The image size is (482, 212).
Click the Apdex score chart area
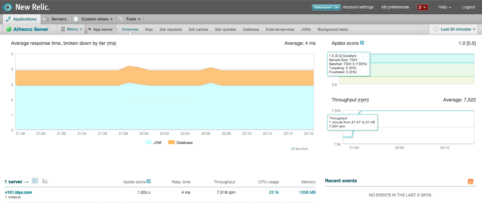coord(407,69)
